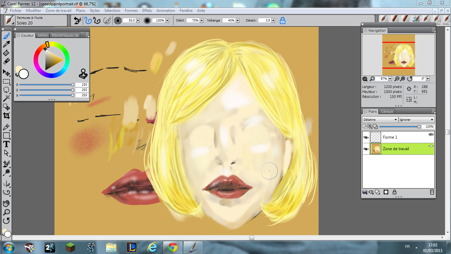Viewport: 451px width, 254px height.
Task: Click the New Layer stack icon
Action: coord(365,192)
